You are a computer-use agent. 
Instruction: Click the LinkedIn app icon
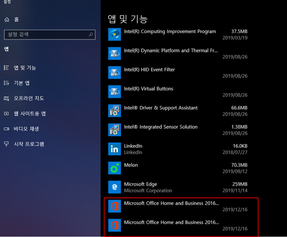pyautogui.click(x=114, y=149)
